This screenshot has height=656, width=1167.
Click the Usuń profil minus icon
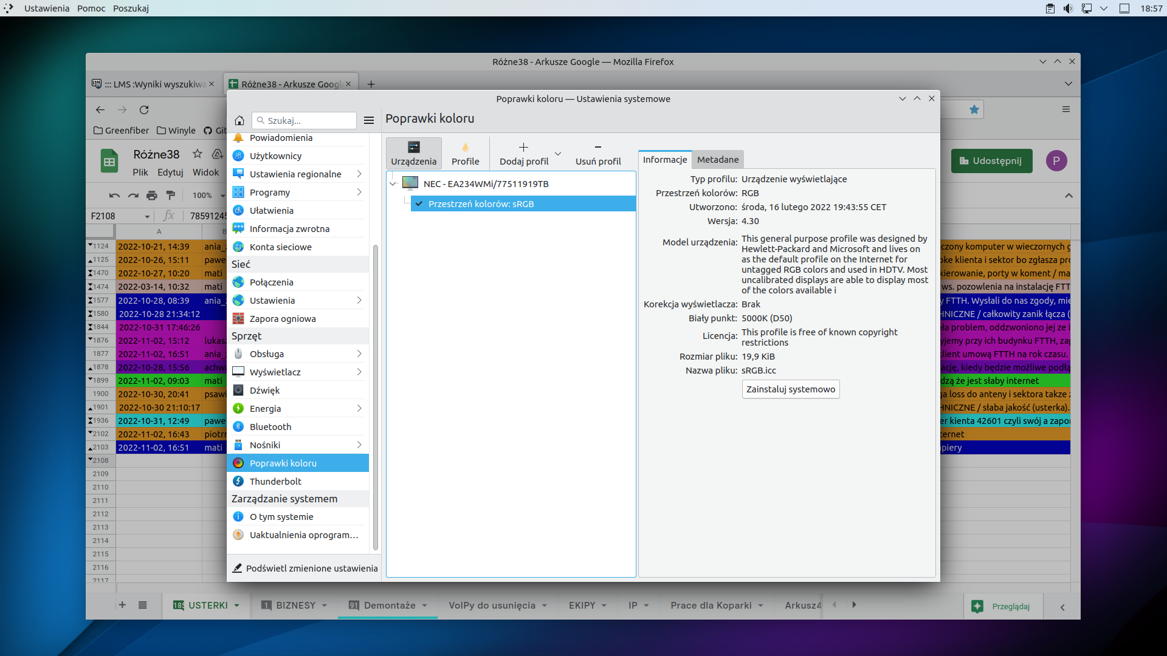coord(597,147)
